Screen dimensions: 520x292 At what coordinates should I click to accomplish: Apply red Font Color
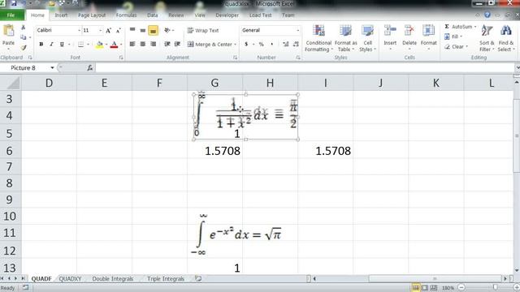(x=114, y=45)
